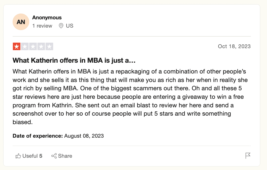Click the location pin icon beside US
The height and width of the screenshot is (170, 267).
(61, 26)
